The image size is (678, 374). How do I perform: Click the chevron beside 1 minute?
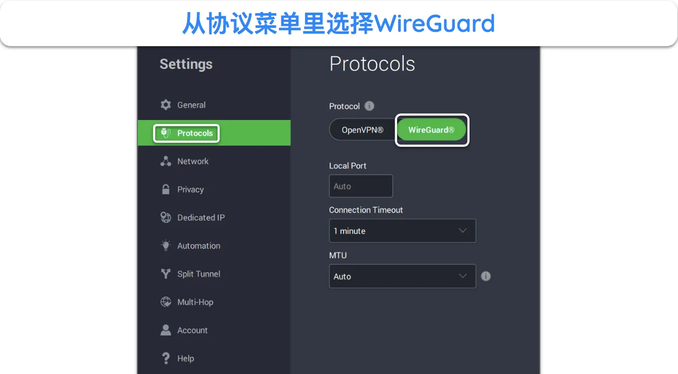[x=462, y=231]
